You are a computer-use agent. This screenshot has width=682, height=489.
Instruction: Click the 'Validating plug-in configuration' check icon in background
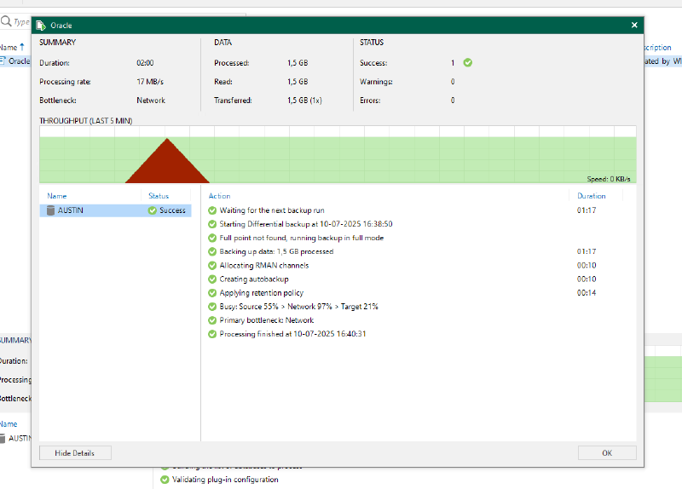pos(165,480)
